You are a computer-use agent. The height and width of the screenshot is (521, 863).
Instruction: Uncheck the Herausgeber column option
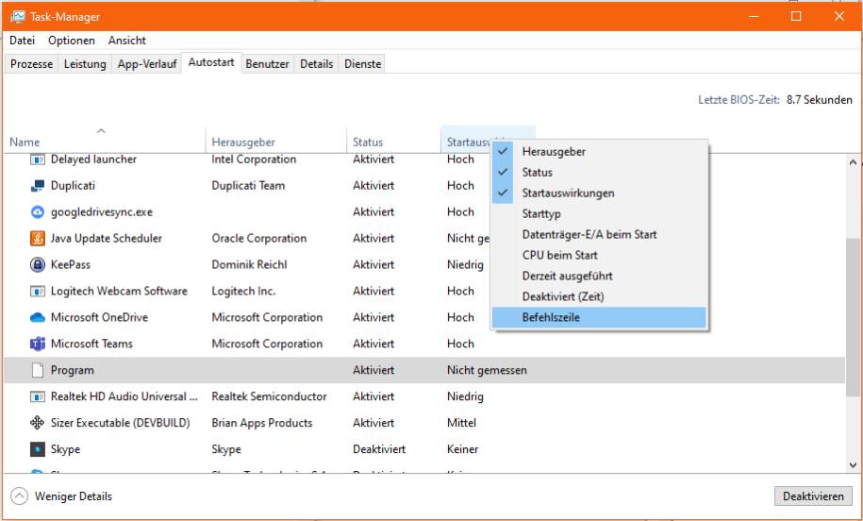(x=599, y=151)
